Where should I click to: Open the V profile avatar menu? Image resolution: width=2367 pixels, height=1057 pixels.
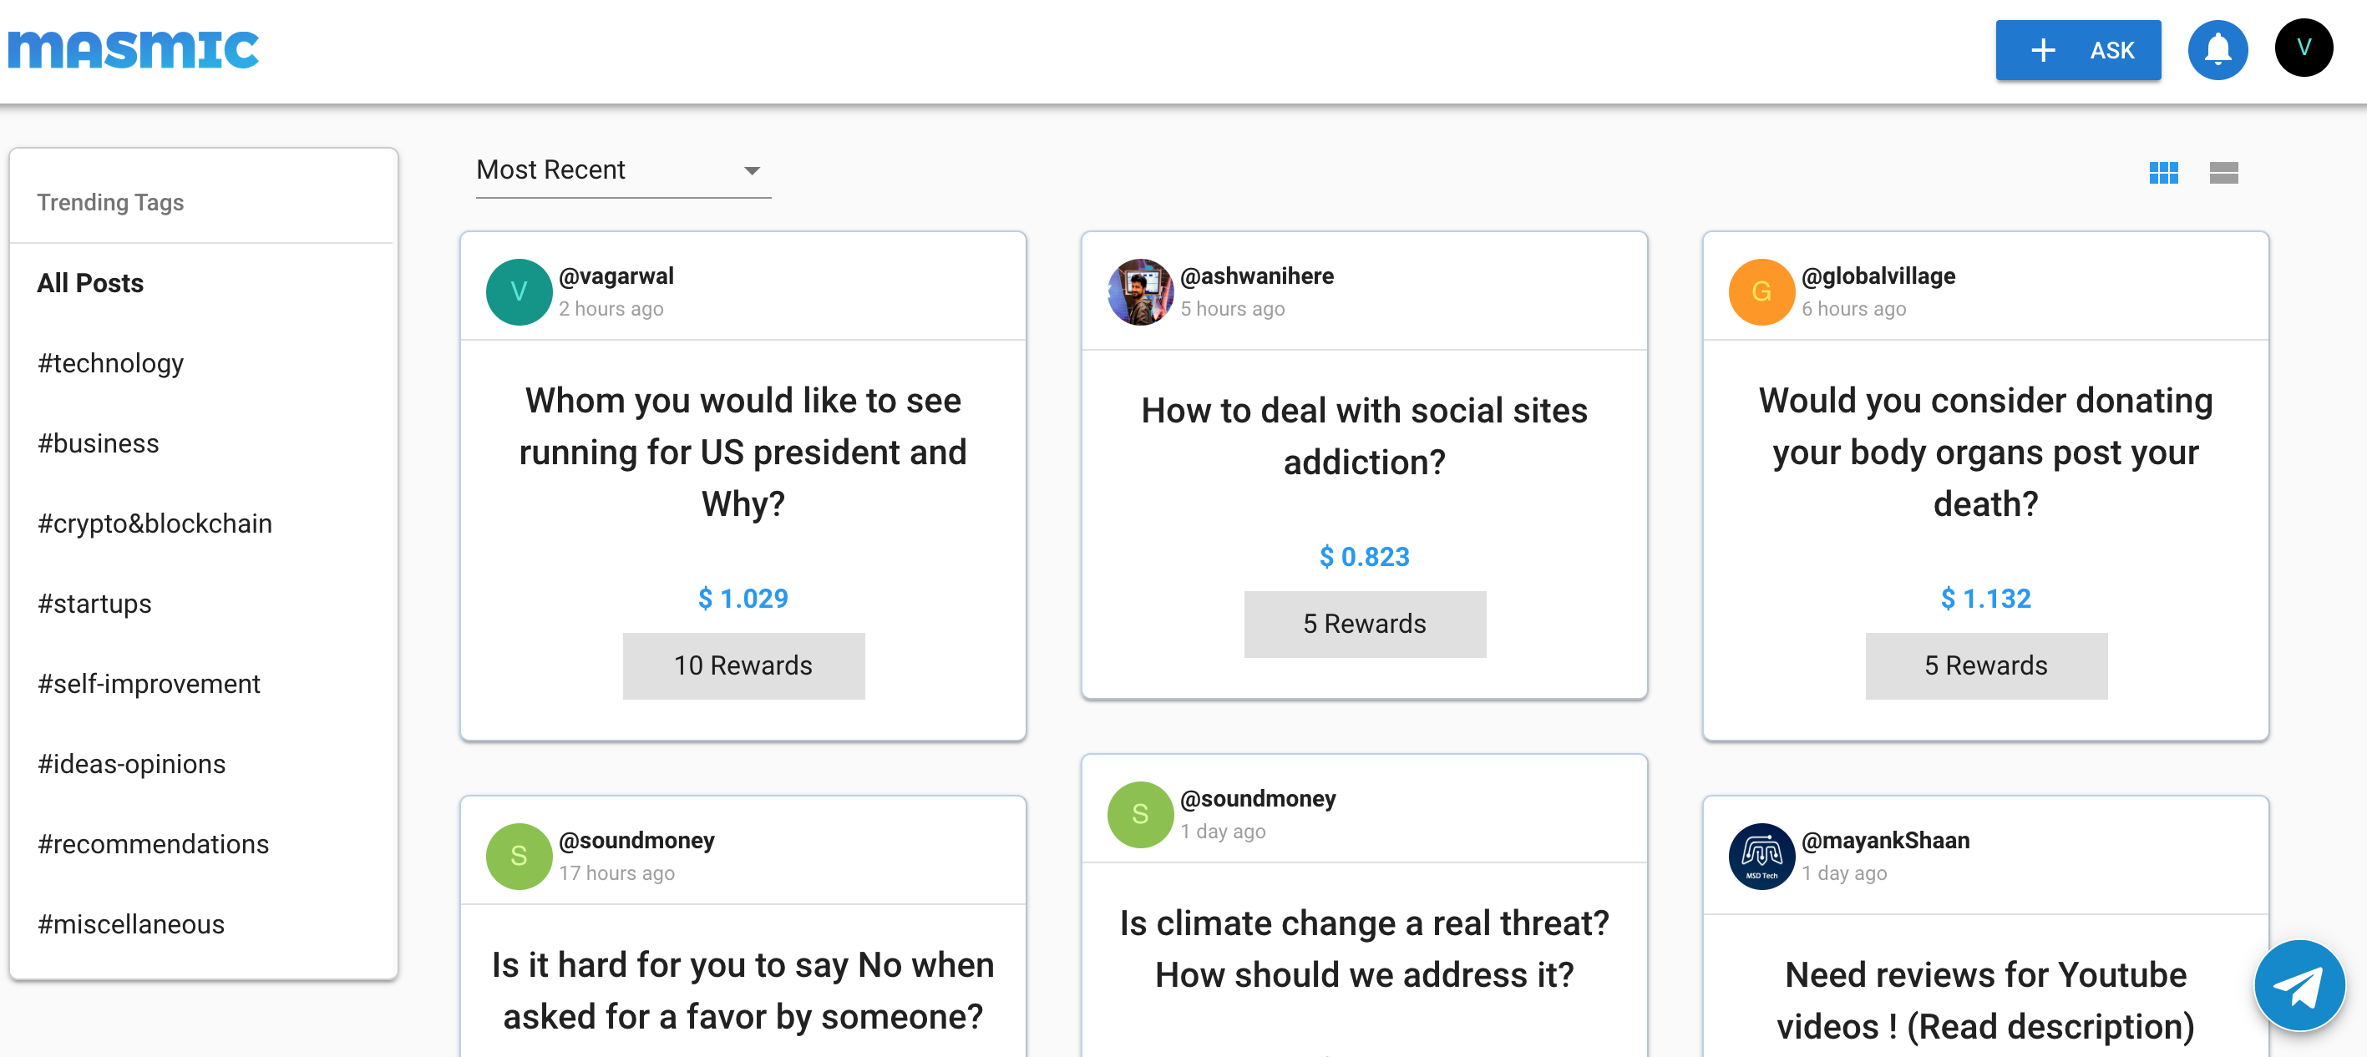pos(2303,48)
